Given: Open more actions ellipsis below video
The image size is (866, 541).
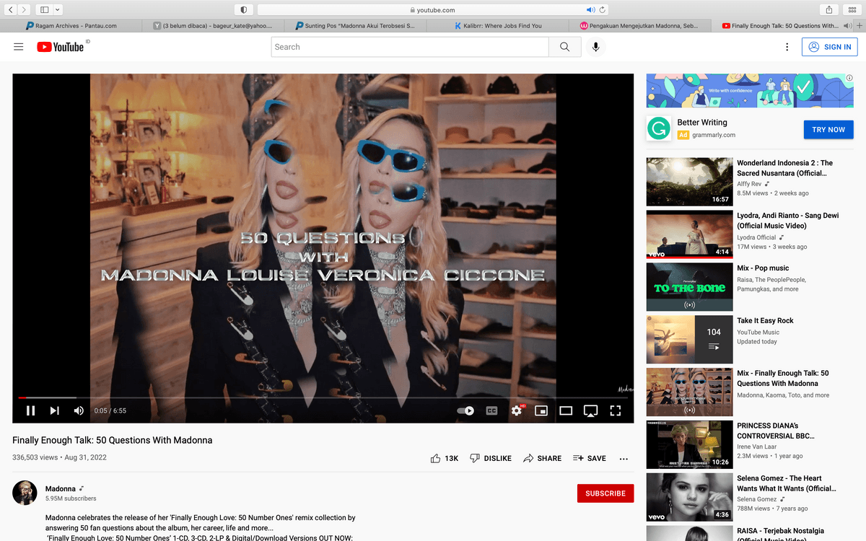Looking at the screenshot, I should [624, 459].
